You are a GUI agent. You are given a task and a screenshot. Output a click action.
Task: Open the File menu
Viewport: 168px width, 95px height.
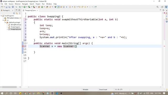(x=2, y=4)
